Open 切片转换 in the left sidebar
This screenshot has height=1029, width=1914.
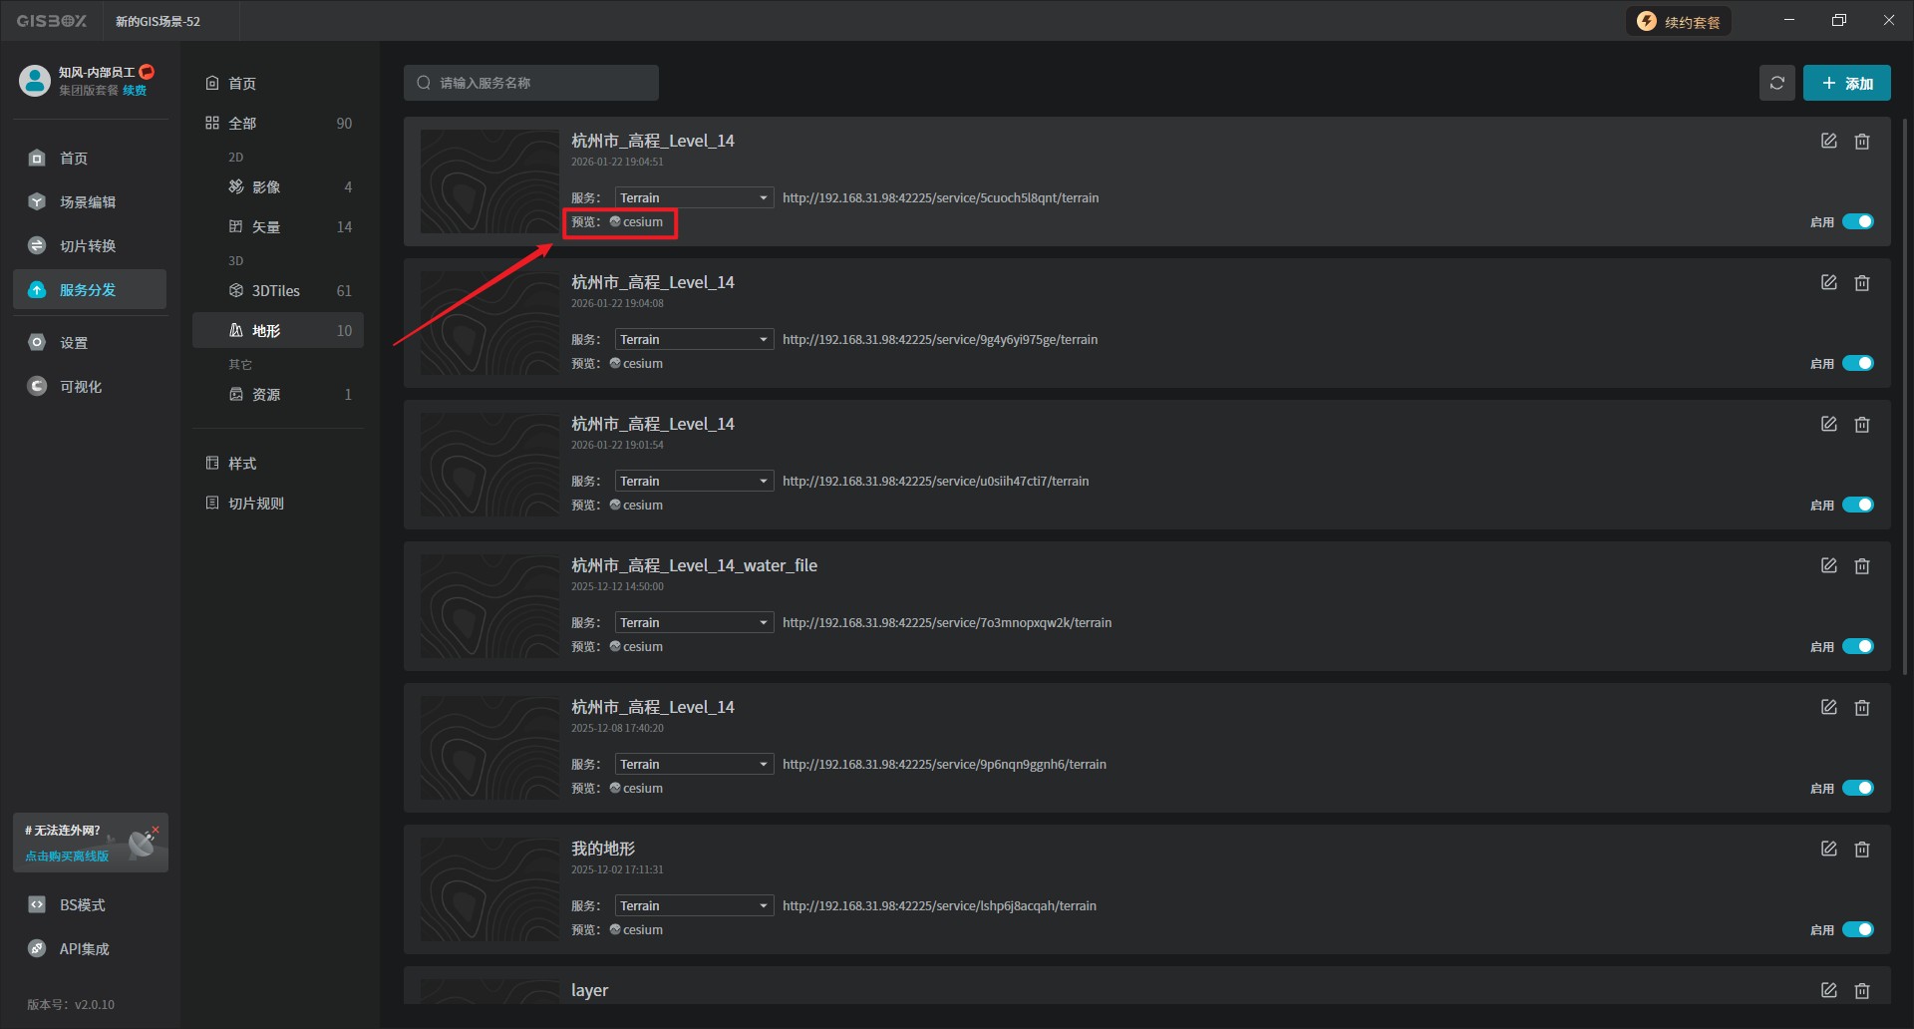click(x=88, y=246)
